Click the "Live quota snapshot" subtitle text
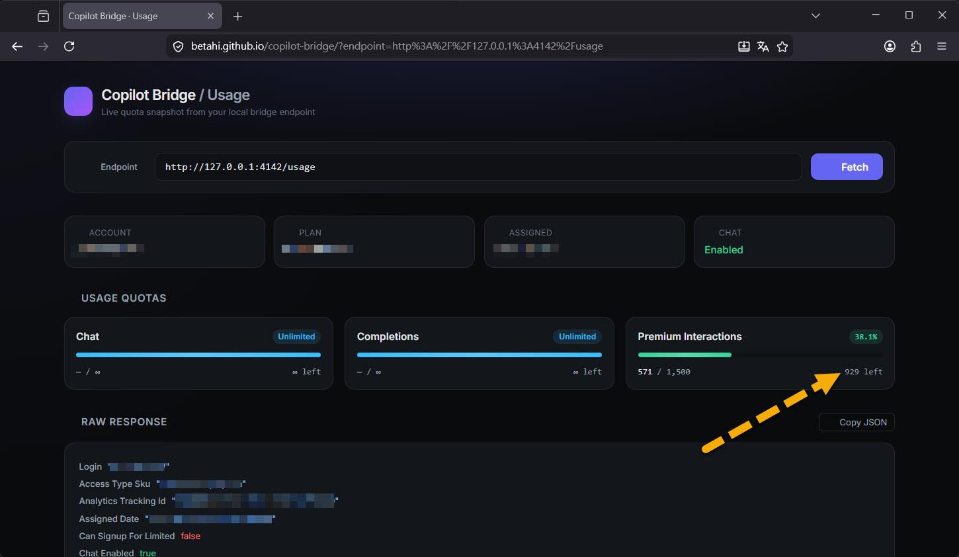The height and width of the screenshot is (557, 959). pyautogui.click(x=208, y=112)
